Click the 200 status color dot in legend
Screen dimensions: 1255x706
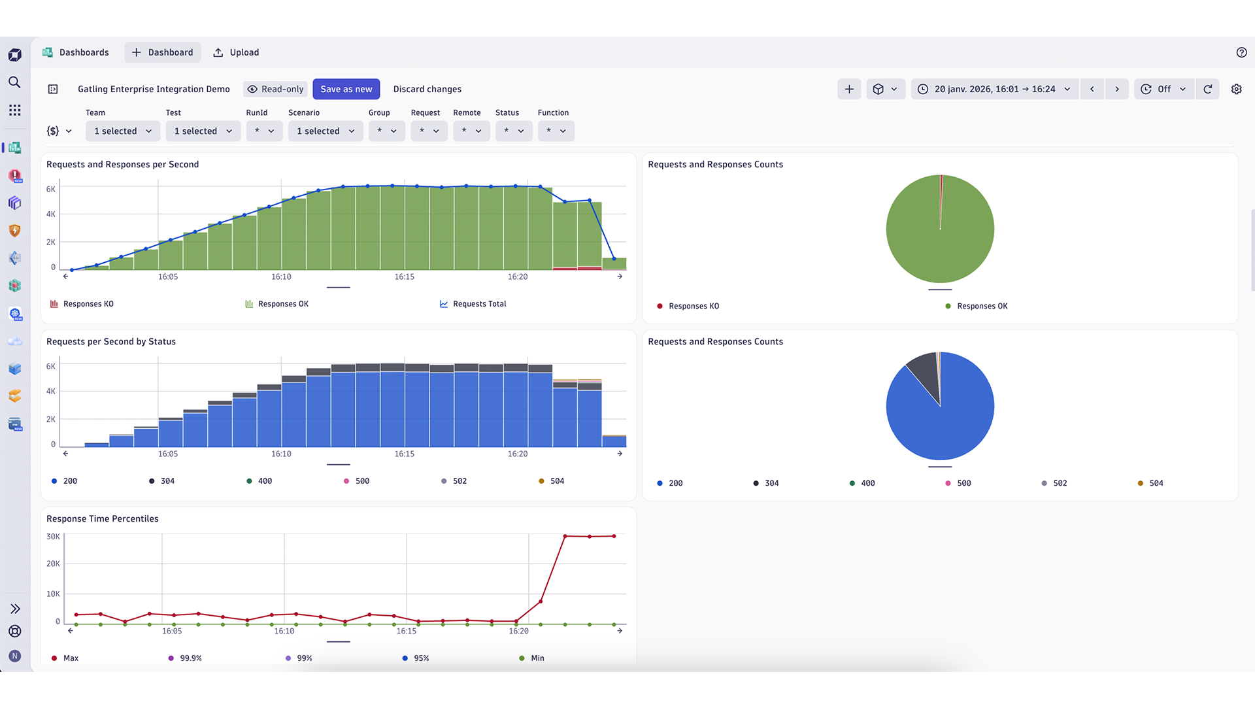tap(54, 480)
